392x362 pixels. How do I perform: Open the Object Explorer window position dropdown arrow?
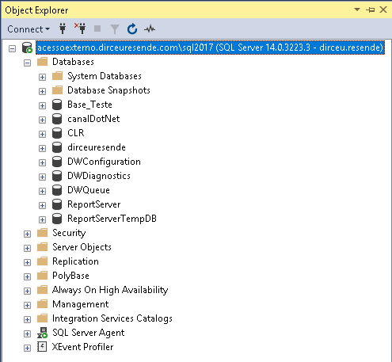pyautogui.click(x=357, y=10)
